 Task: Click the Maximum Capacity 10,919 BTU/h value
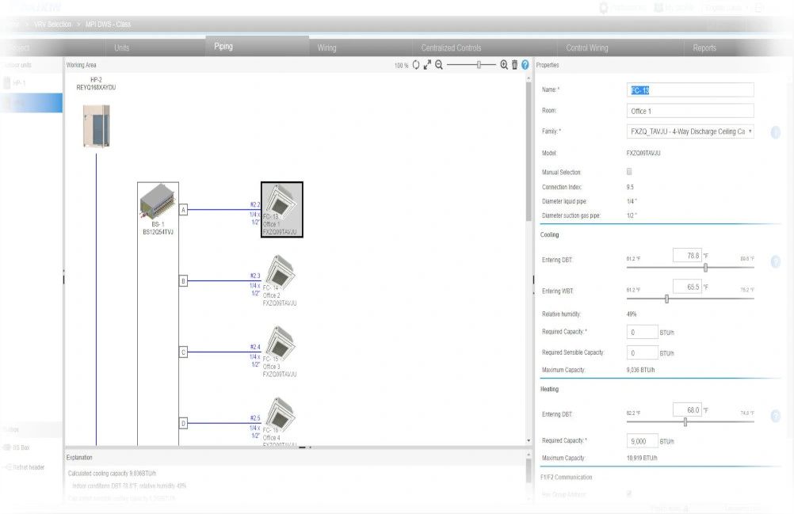pos(642,458)
